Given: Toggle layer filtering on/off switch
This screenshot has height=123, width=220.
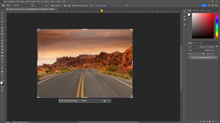Looking at the screenshot, I should (x=217, y=46).
